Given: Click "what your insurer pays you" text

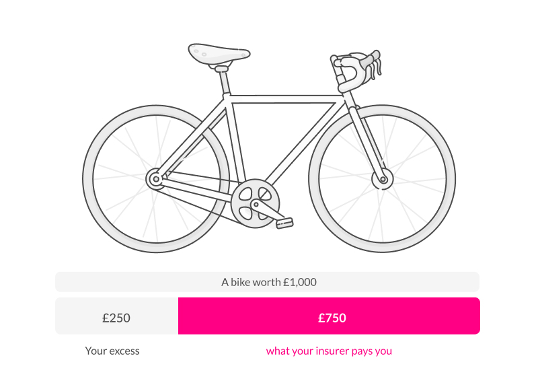Looking at the screenshot, I should tap(329, 351).
